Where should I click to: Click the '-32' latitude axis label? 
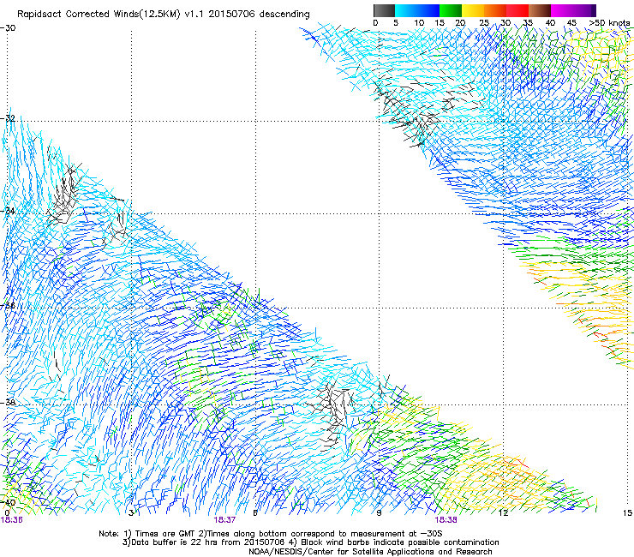coord(8,118)
